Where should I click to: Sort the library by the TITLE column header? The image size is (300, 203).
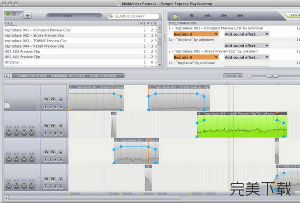coord(9,23)
